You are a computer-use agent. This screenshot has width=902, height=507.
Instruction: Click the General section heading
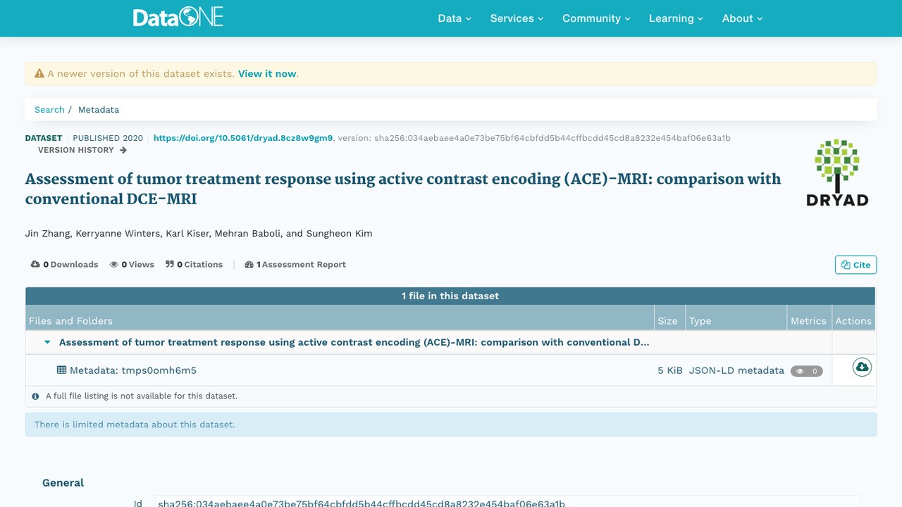[x=63, y=483]
